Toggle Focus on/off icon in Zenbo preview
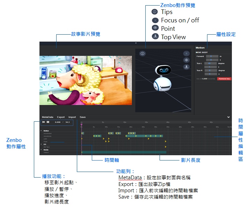 (186, 53)
